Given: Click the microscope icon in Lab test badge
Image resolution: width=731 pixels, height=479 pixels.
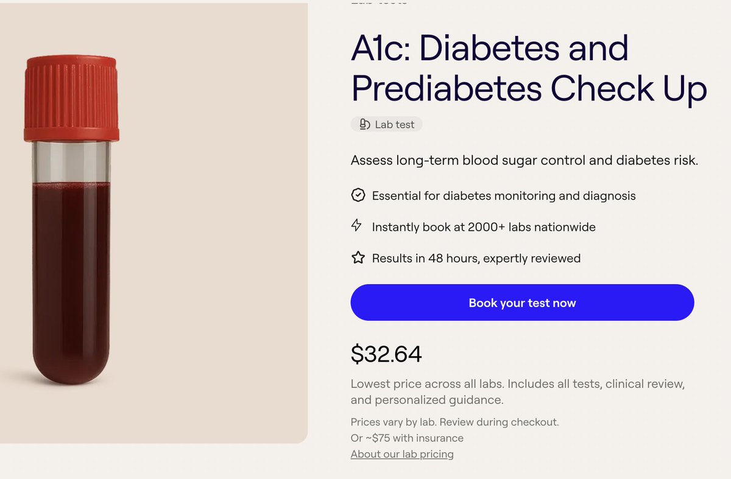Looking at the screenshot, I should pyautogui.click(x=365, y=125).
